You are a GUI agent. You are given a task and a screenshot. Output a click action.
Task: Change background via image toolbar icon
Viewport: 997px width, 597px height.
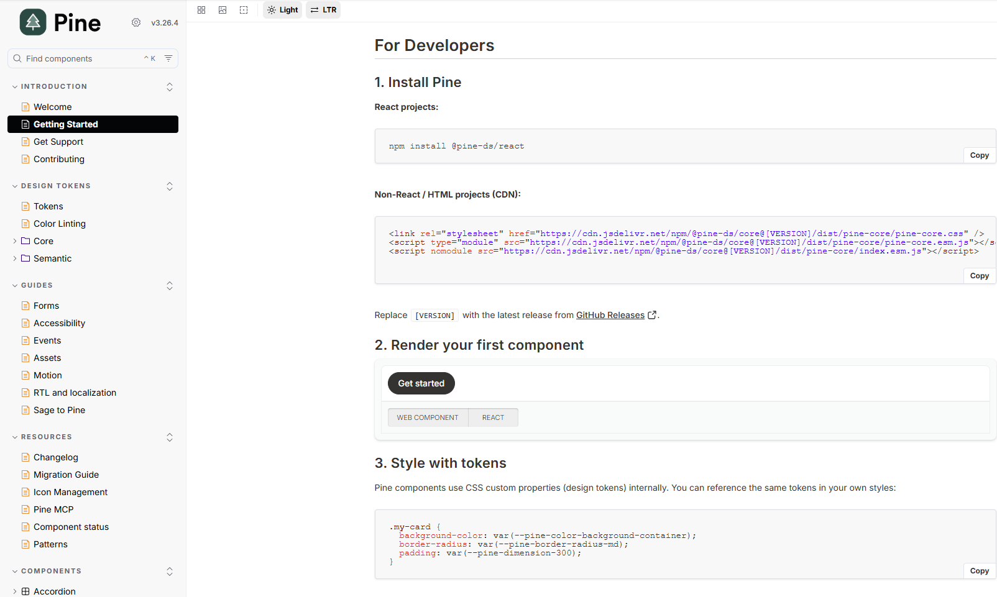[223, 10]
